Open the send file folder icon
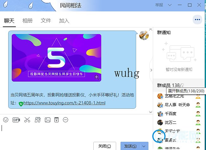This screenshot has width=206, height=150. pyautogui.click(x=38, y=120)
